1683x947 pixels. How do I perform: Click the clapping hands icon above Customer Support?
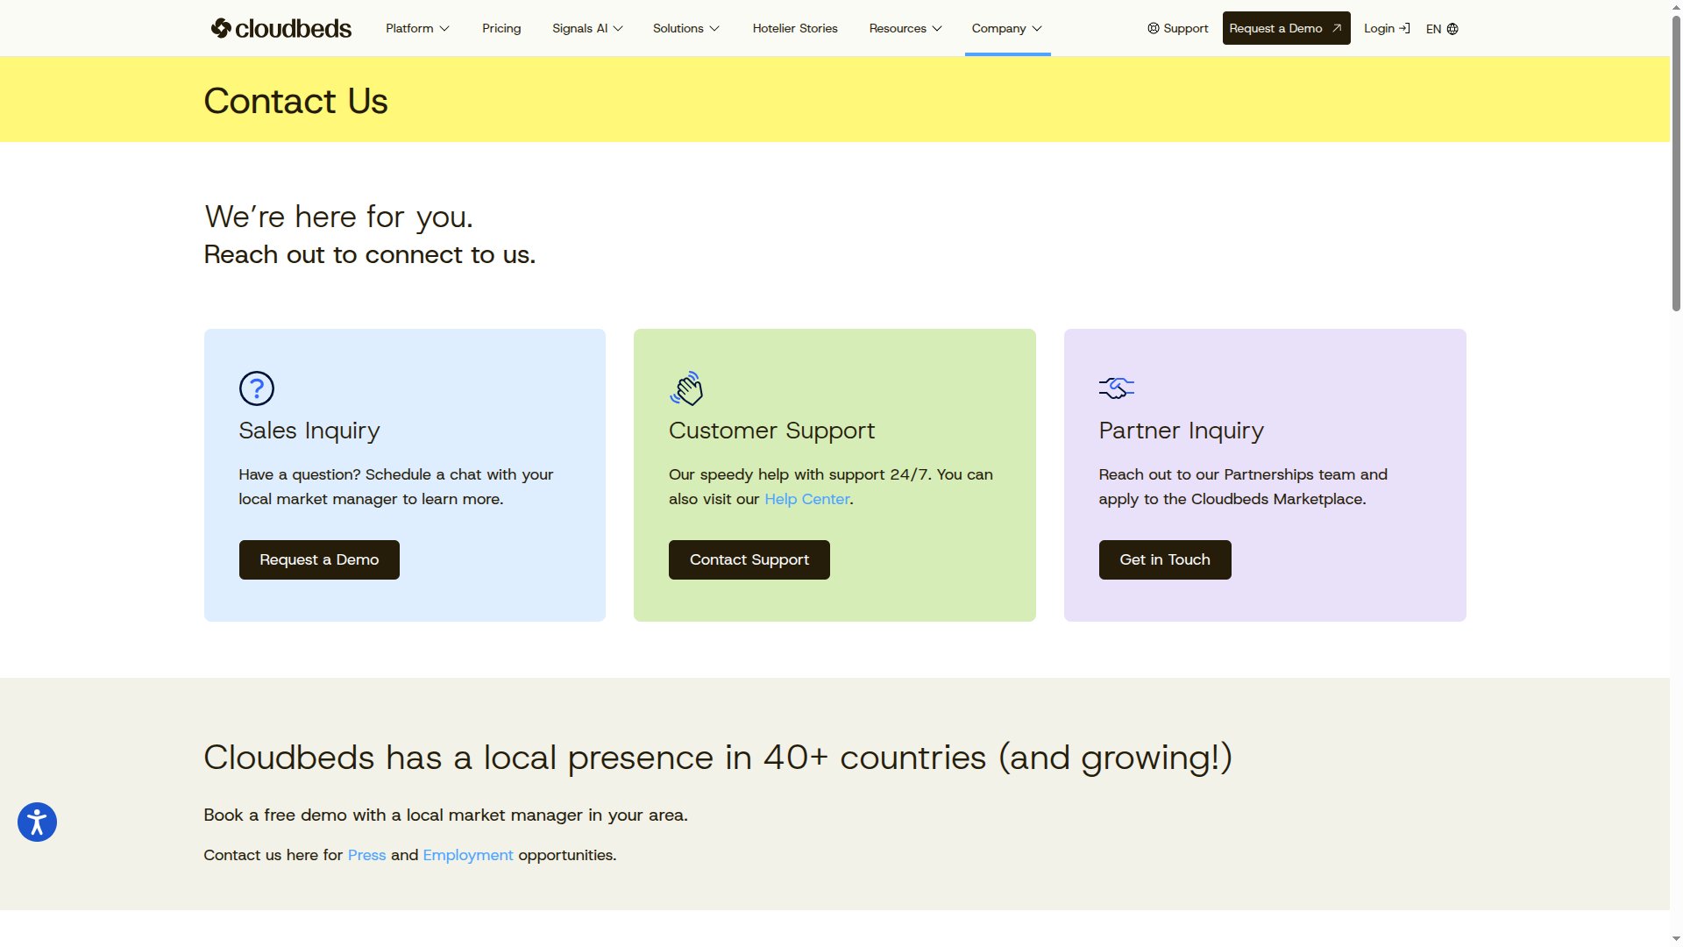tap(686, 388)
